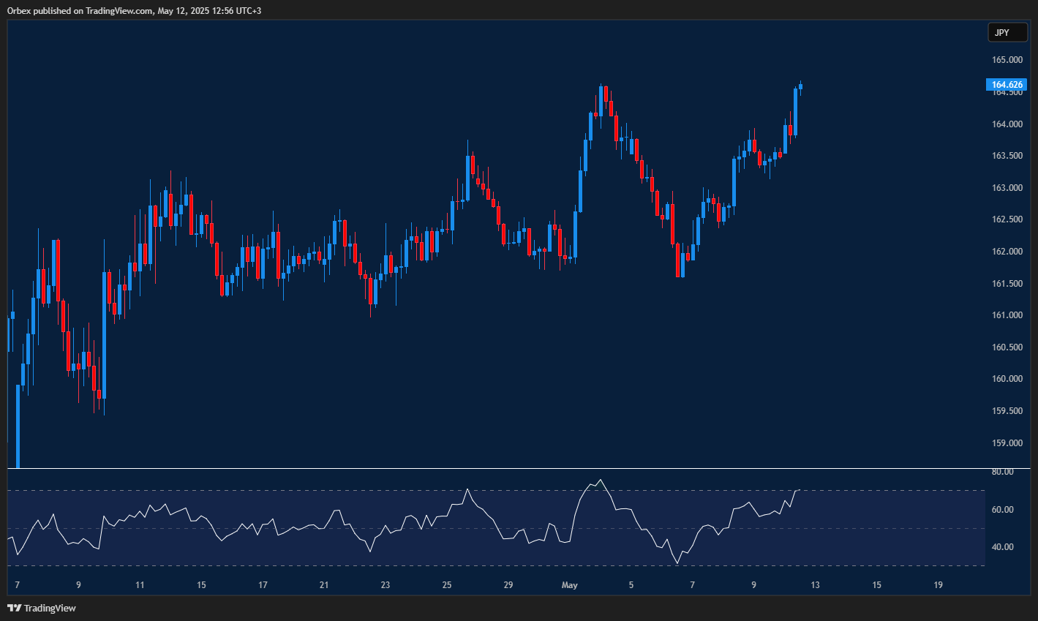1038x621 pixels.
Task: Click the blue 164.626 current price label
Action: point(1007,84)
